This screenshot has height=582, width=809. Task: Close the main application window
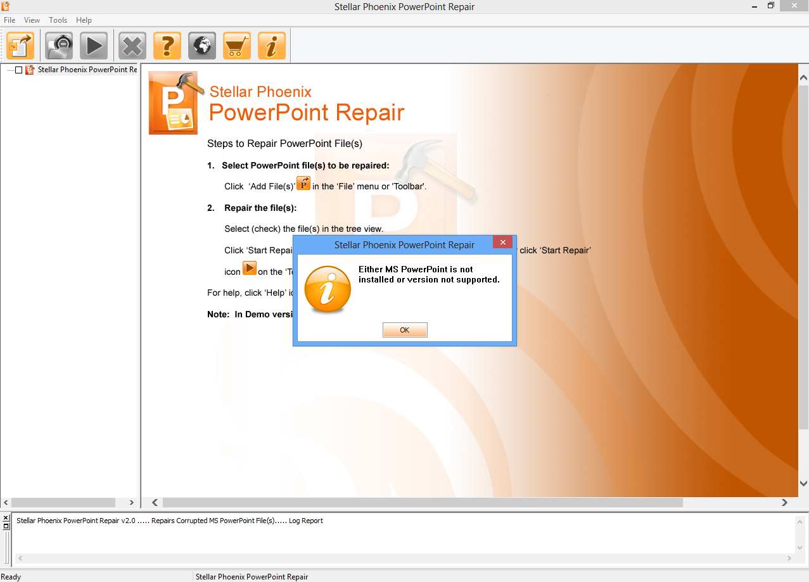[794, 6]
